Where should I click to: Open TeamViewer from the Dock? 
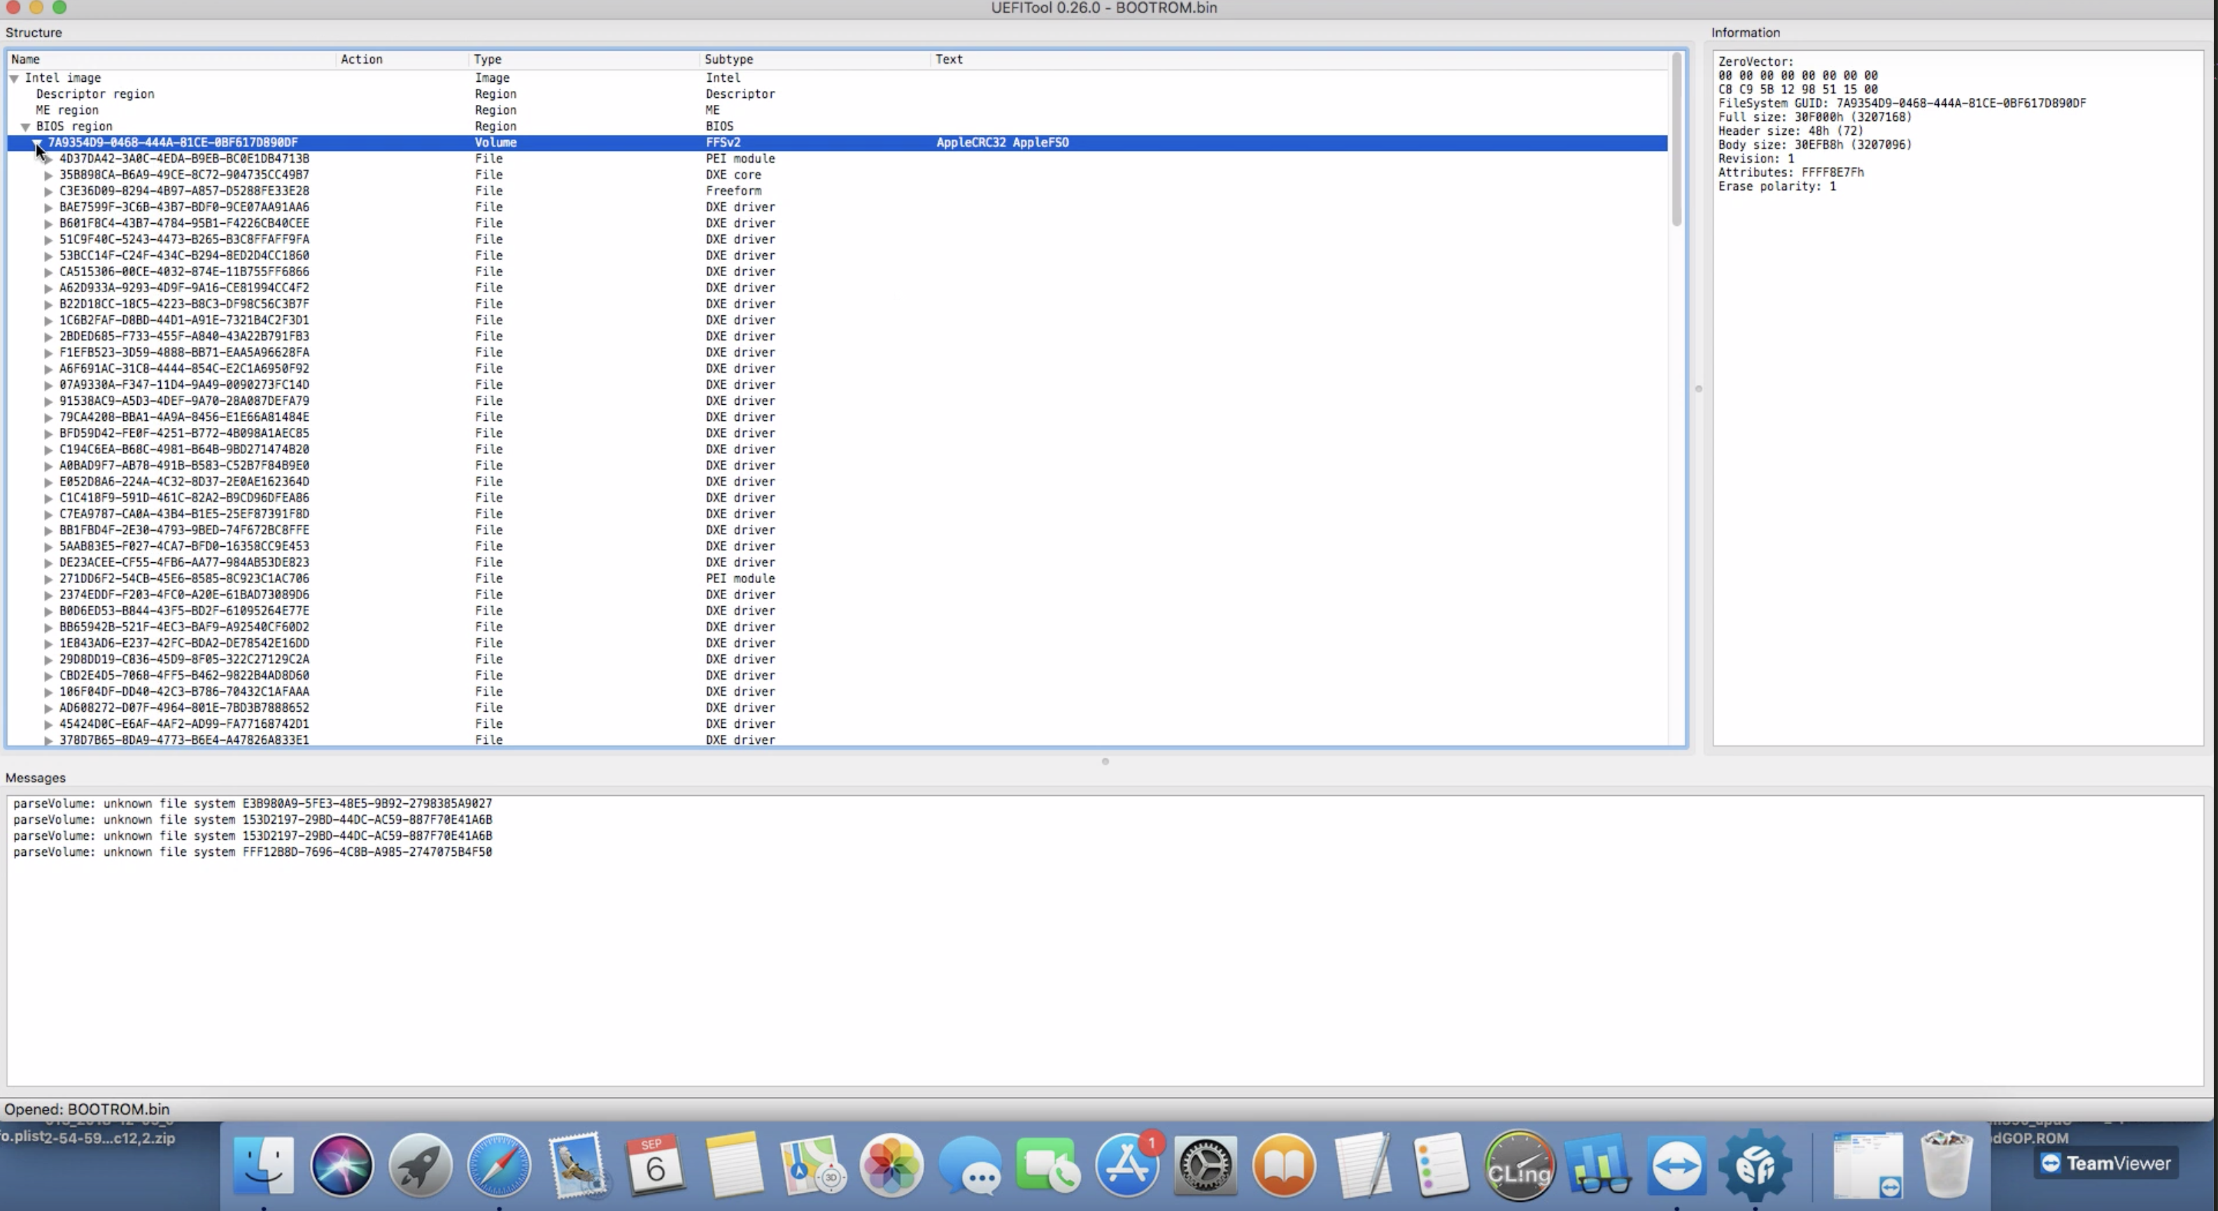1676,1166
